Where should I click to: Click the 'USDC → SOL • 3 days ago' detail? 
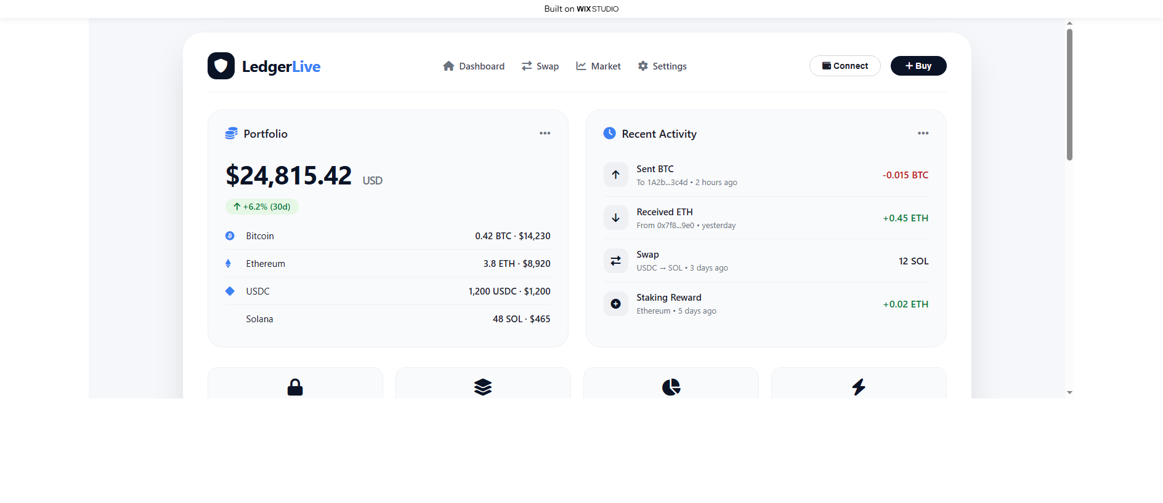[683, 268]
